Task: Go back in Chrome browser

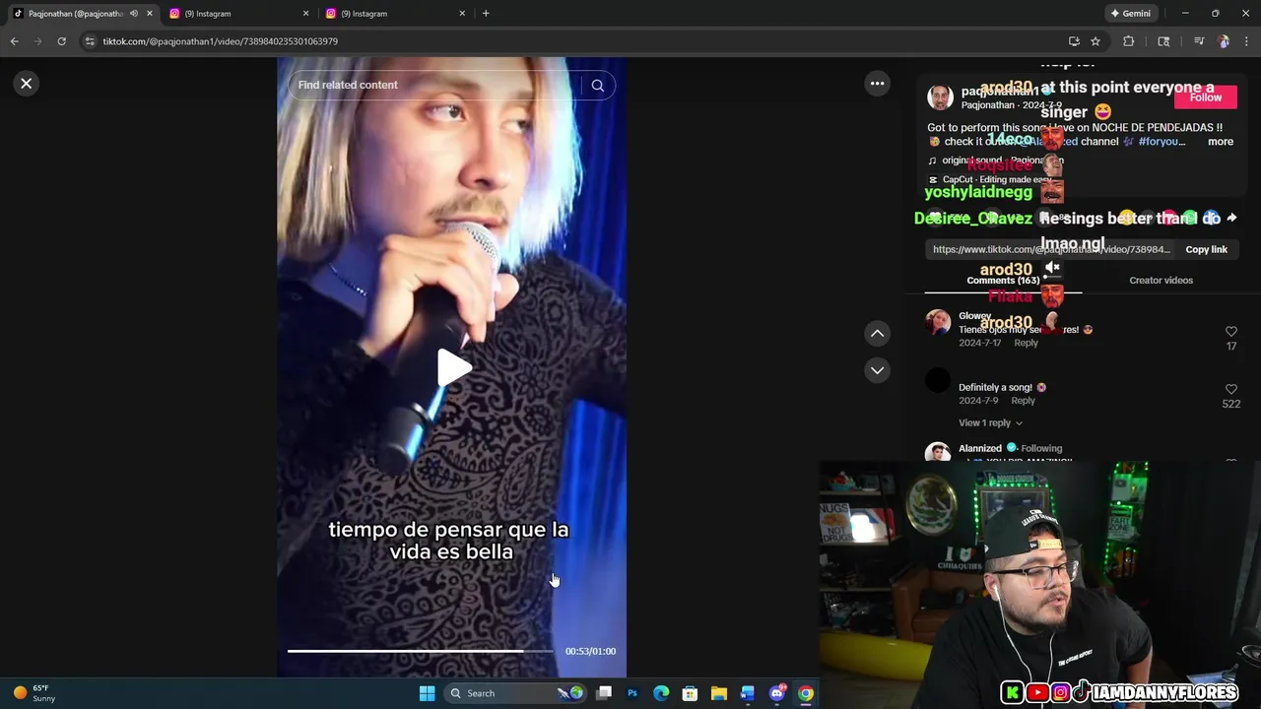Action: pos(14,41)
